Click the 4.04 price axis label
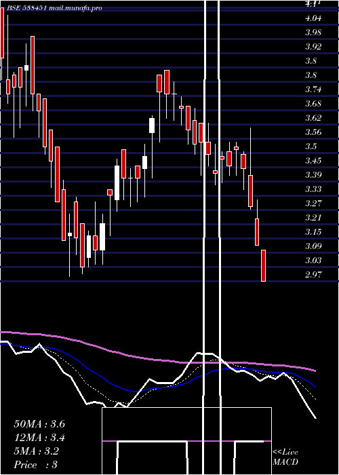Image resolution: width=339 pixels, height=475 pixels. coord(313,18)
